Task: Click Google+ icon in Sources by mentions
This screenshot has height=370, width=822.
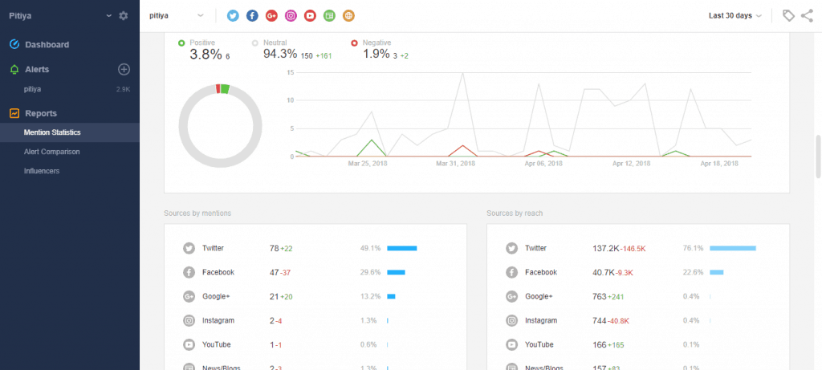Action: tap(189, 297)
